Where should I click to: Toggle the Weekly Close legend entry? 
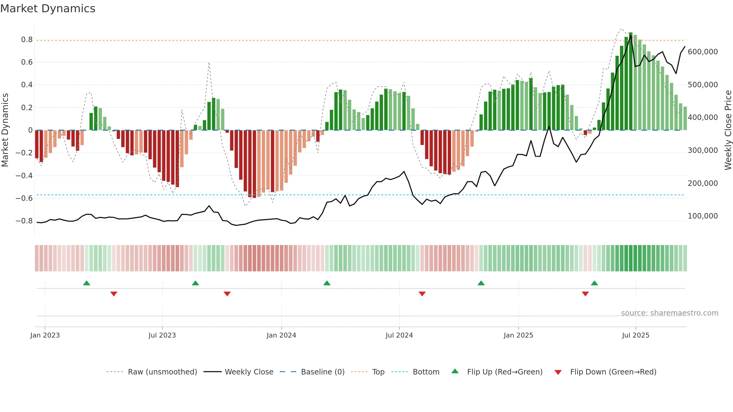point(238,372)
